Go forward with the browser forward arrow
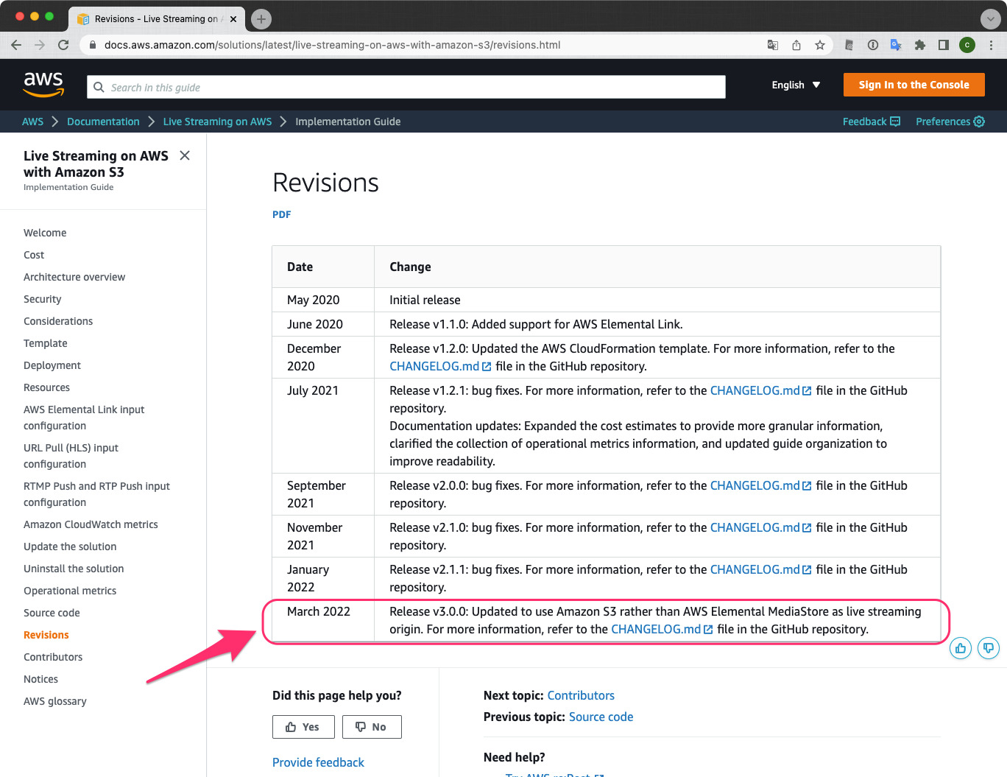 point(40,45)
